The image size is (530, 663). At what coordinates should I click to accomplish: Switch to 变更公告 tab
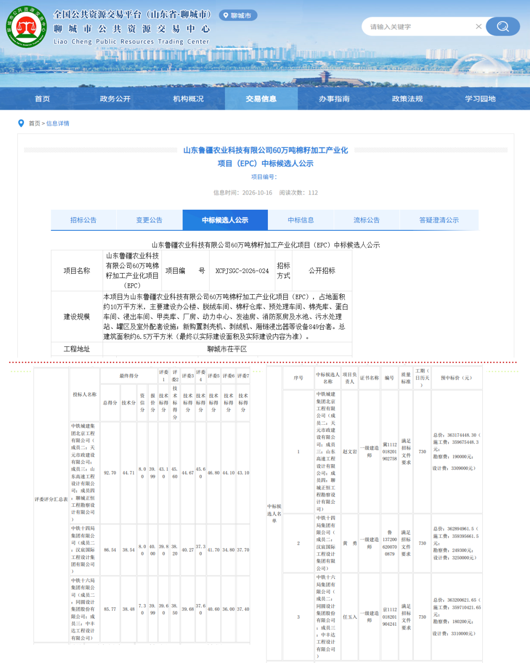point(149,220)
